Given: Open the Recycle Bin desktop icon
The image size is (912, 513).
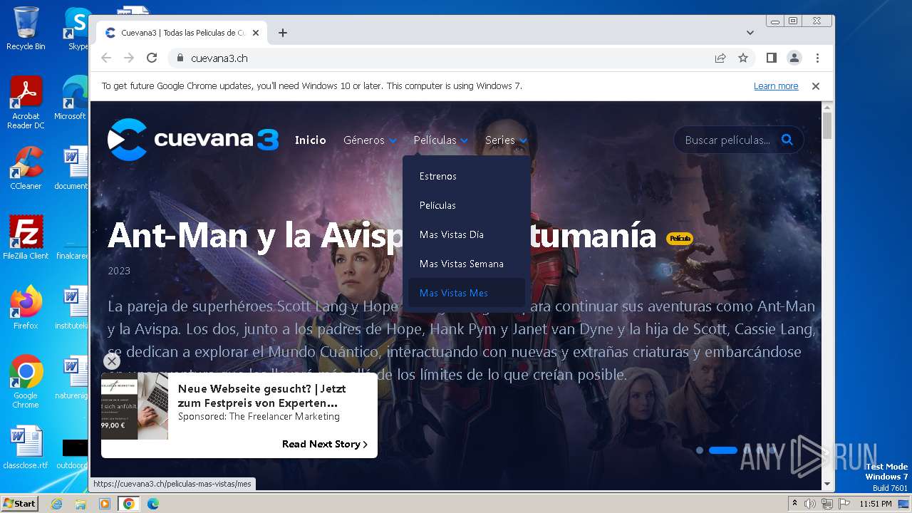Looking at the screenshot, I should [x=26, y=28].
